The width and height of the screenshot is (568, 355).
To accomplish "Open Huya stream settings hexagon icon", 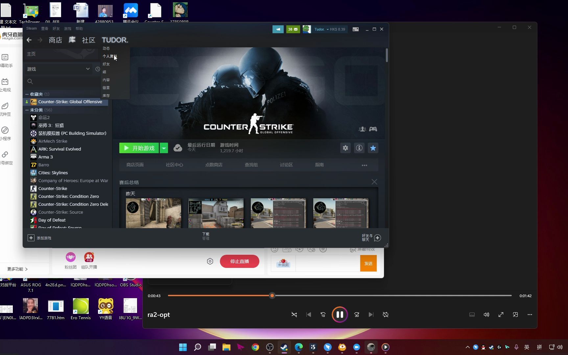I will pos(210,261).
